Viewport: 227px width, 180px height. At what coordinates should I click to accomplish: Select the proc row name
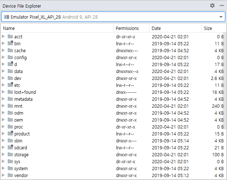(x=19, y=127)
